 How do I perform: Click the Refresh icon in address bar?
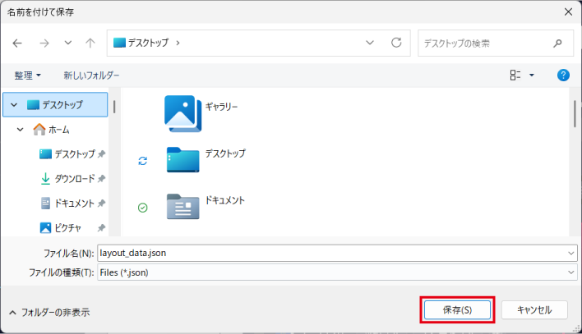point(396,43)
